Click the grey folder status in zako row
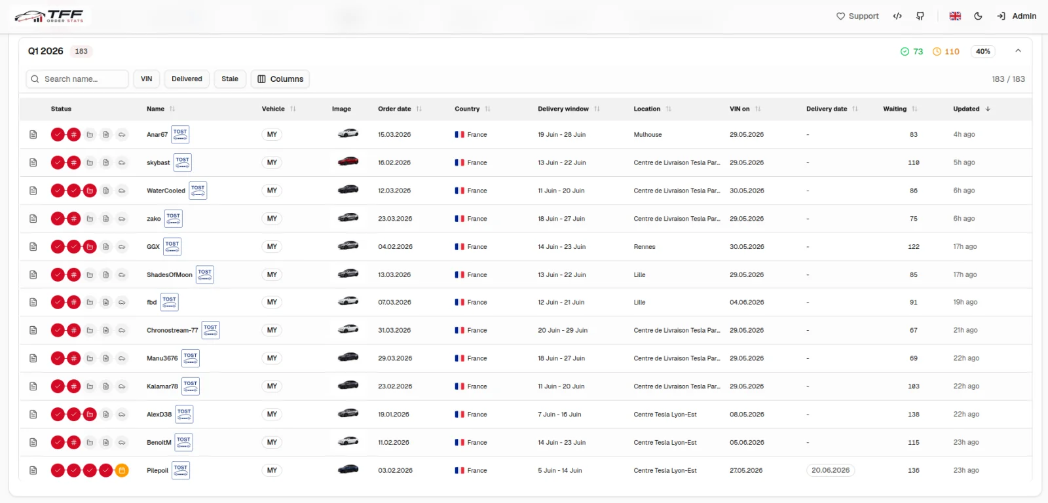 point(90,219)
